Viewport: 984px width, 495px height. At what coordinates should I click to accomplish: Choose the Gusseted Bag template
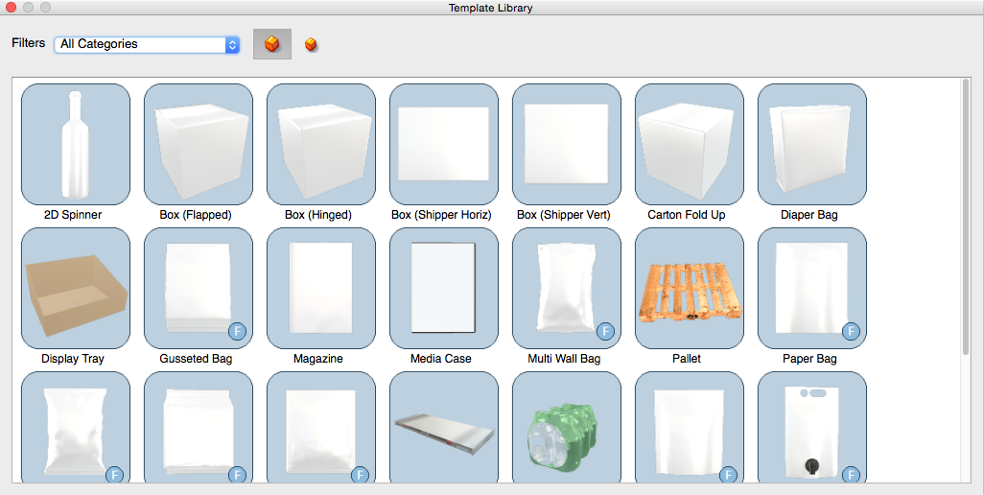199,288
